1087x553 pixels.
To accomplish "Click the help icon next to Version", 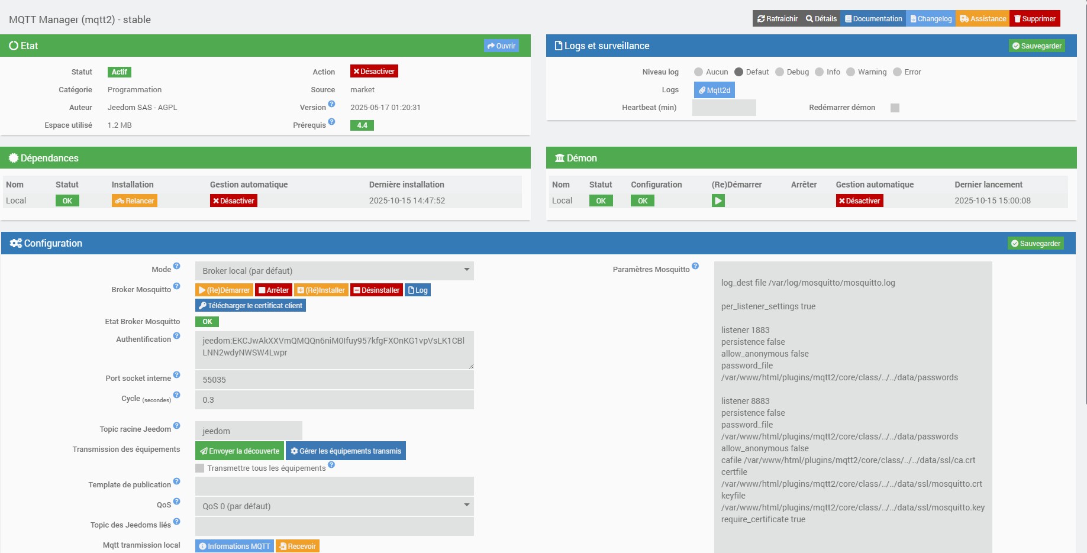I will pos(331,104).
